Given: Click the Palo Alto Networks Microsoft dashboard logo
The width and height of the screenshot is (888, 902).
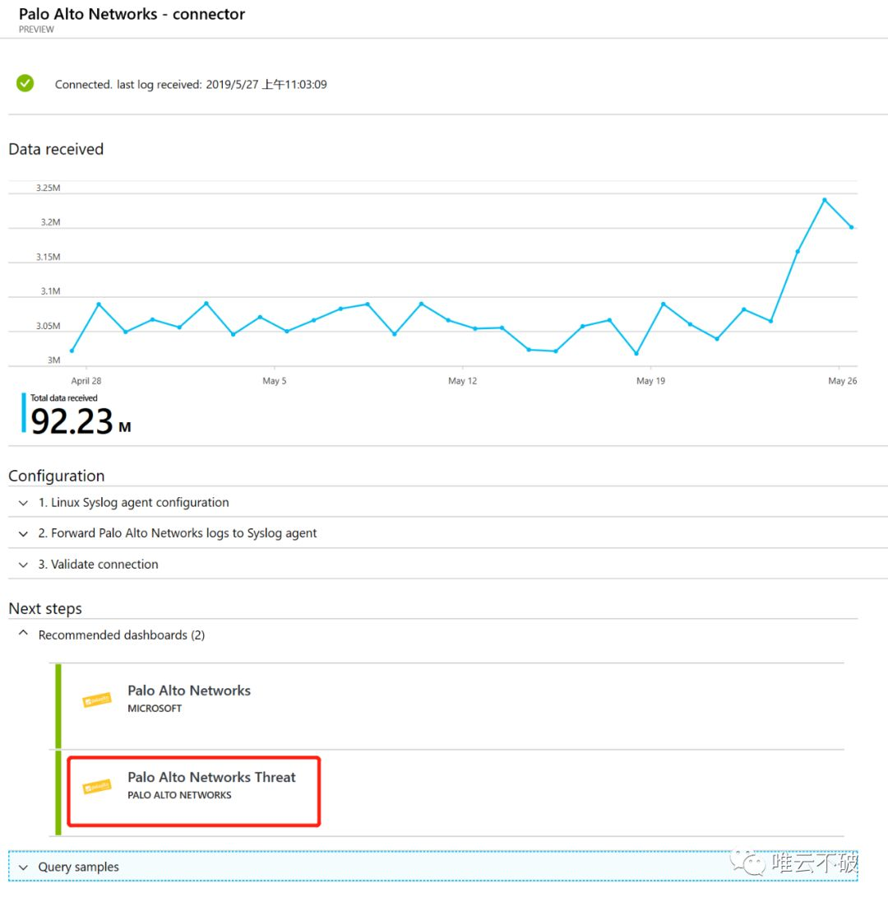Looking at the screenshot, I should pyautogui.click(x=96, y=700).
